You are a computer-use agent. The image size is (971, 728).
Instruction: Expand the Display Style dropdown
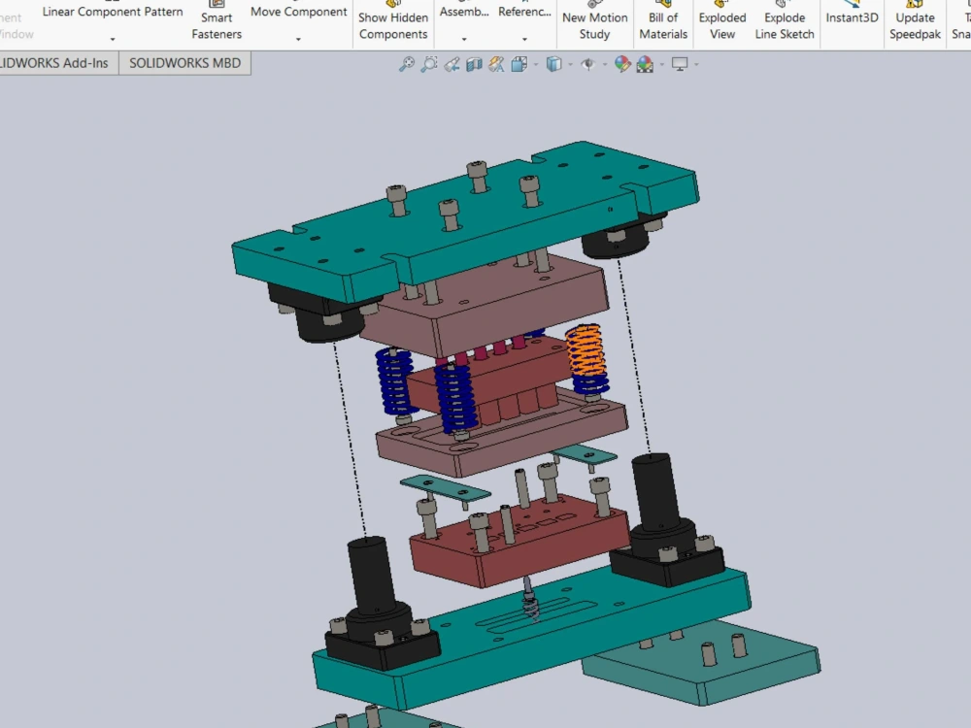(569, 64)
